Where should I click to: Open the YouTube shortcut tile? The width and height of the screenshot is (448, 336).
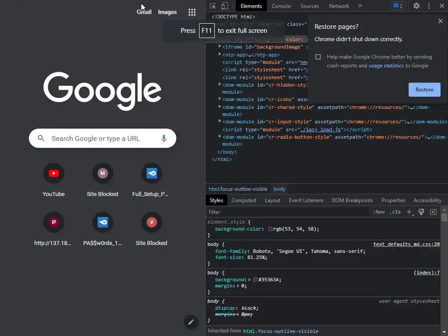click(x=54, y=180)
